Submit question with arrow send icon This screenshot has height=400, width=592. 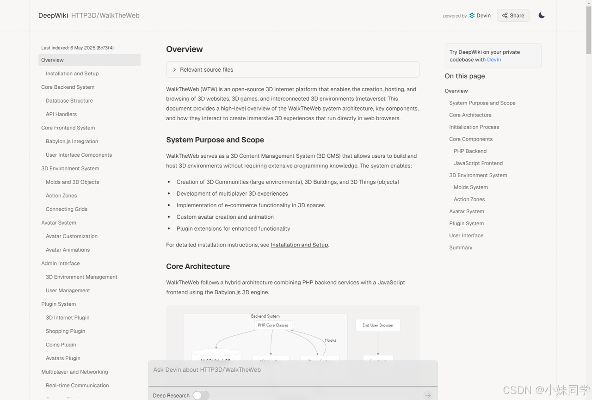click(x=428, y=395)
